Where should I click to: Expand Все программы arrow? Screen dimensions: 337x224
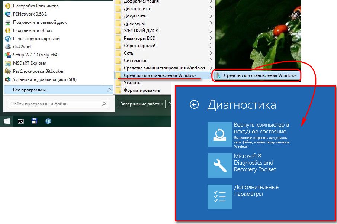110,90
